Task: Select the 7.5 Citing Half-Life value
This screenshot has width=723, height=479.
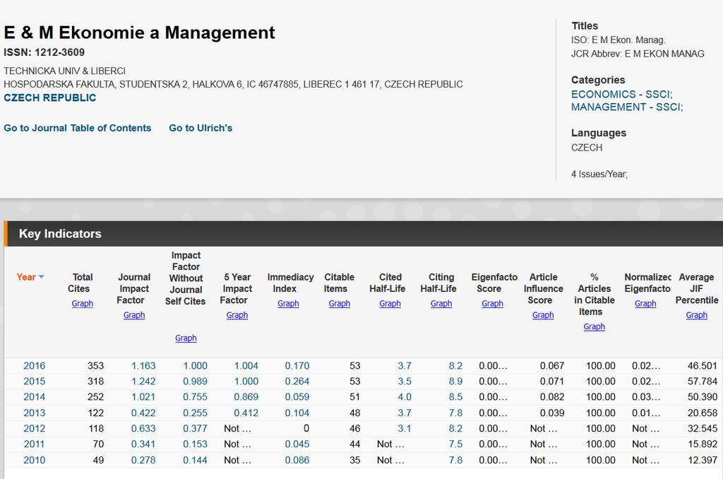Action: (455, 444)
